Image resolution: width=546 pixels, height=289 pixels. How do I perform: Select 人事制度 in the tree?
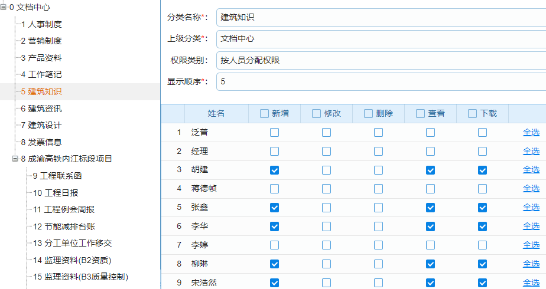41,24
